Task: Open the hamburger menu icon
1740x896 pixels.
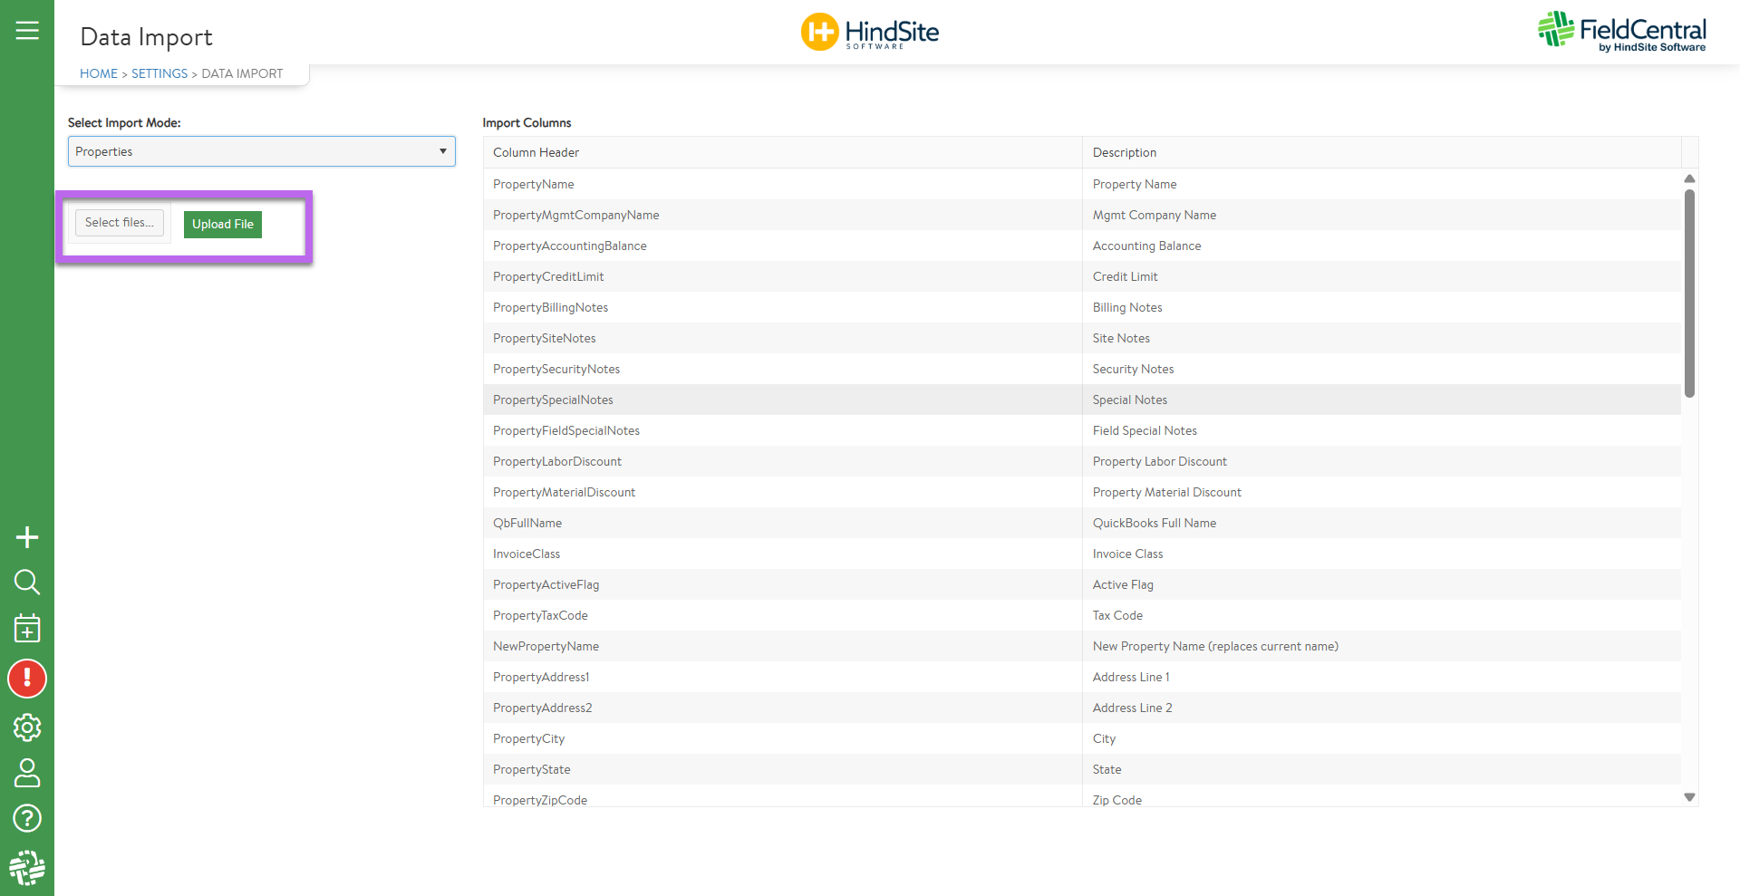Action: click(27, 31)
